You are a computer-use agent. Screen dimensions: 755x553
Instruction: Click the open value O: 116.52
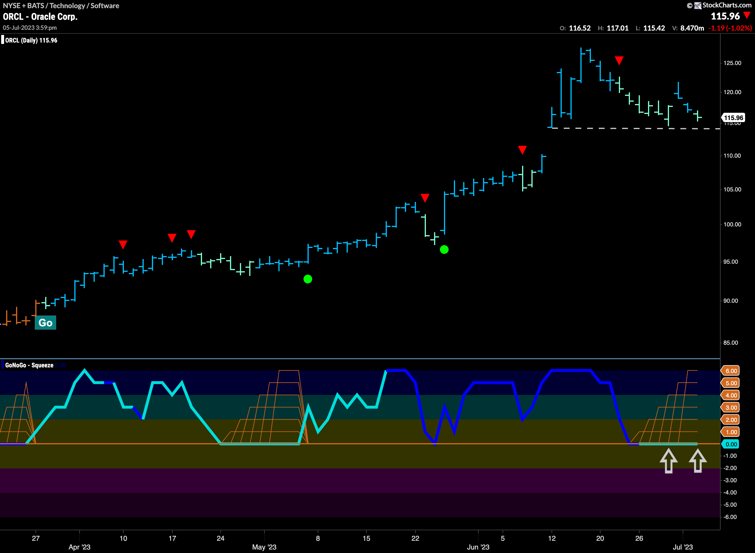pyautogui.click(x=575, y=28)
